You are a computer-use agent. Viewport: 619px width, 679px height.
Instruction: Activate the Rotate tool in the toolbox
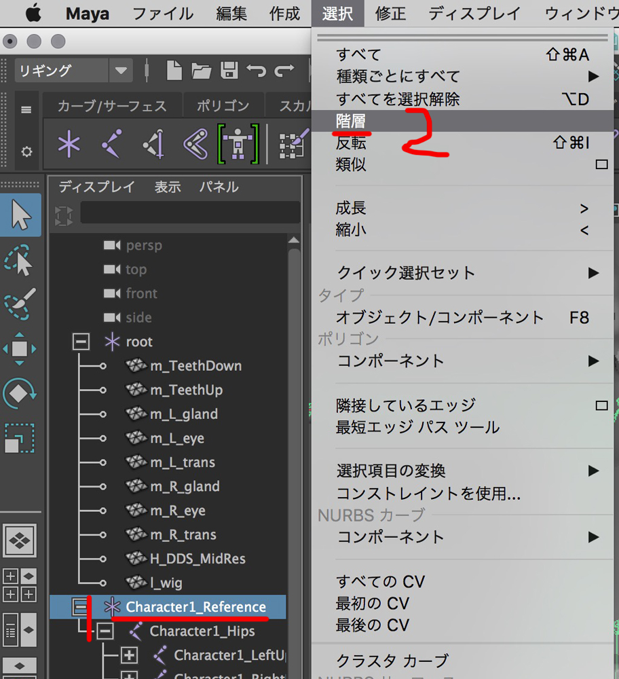tap(20, 393)
